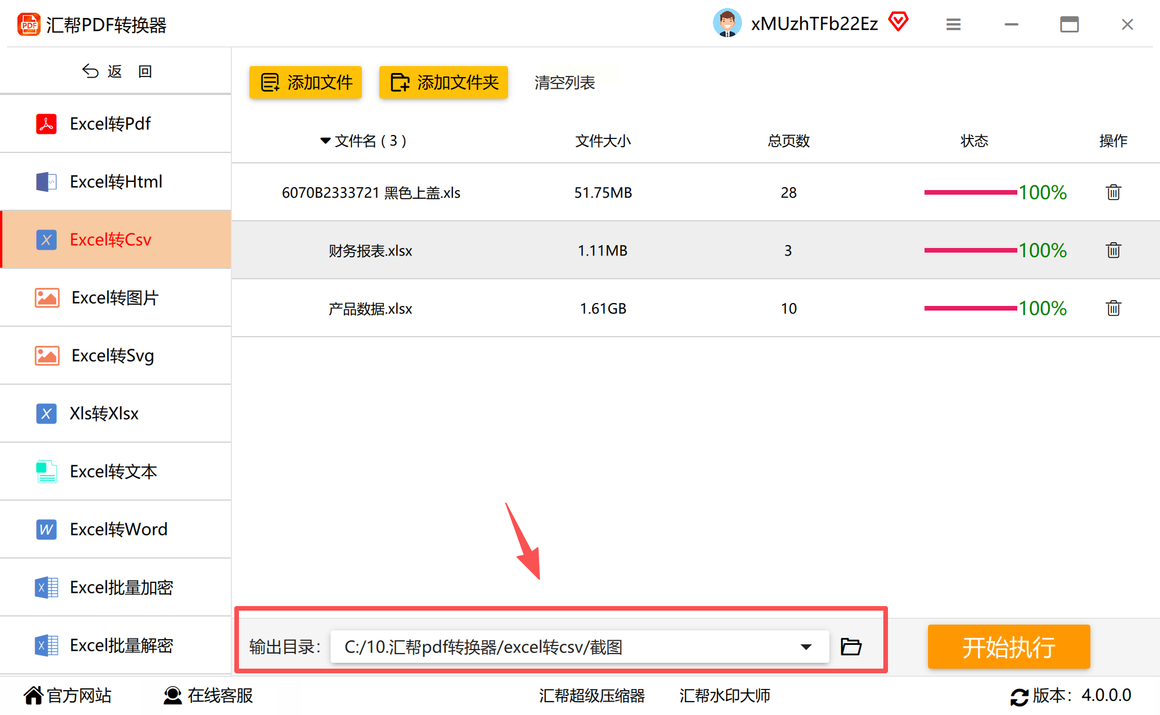
Task: Open the hamburger menu icon
Action: point(953,24)
